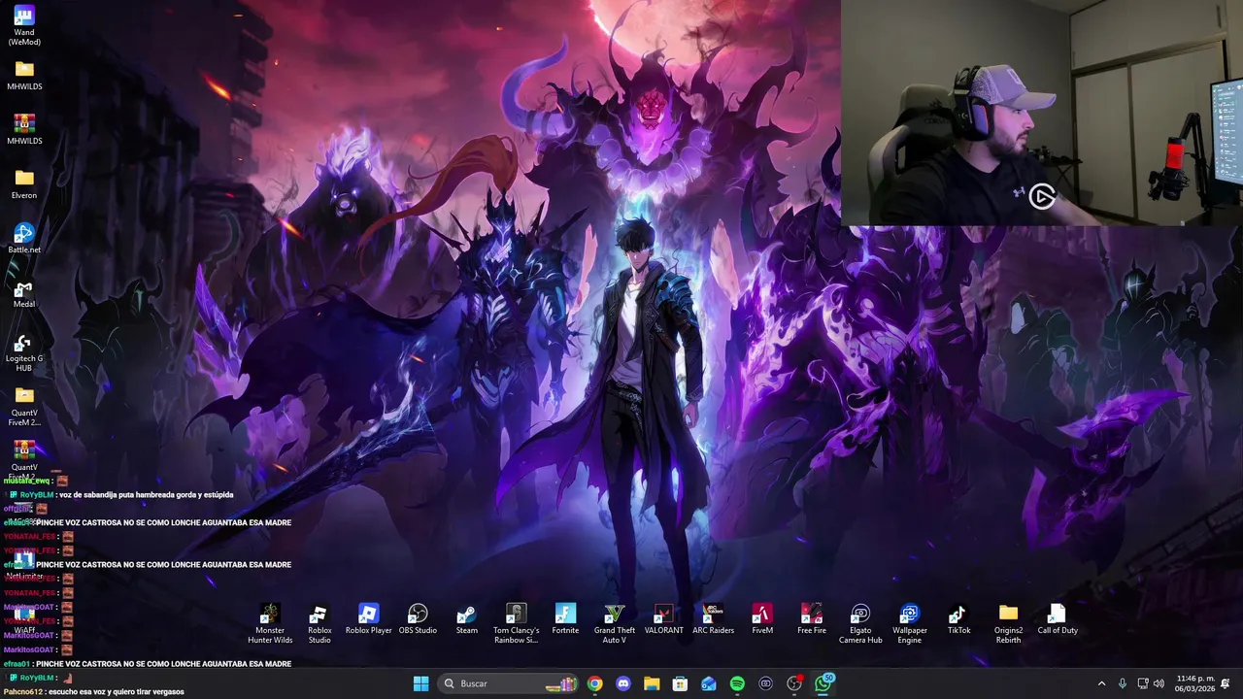
Task: Select the MHWILDS WinRAR archive icon
Action: [24, 129]
